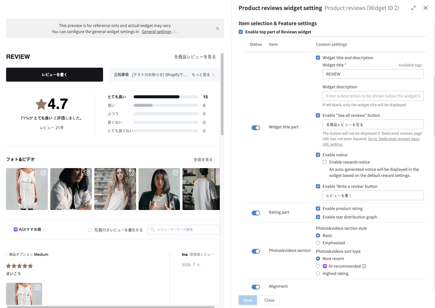
Task: Turn off the Widget title part toggle
Action: pyautogui.click(x=256, y=128)
